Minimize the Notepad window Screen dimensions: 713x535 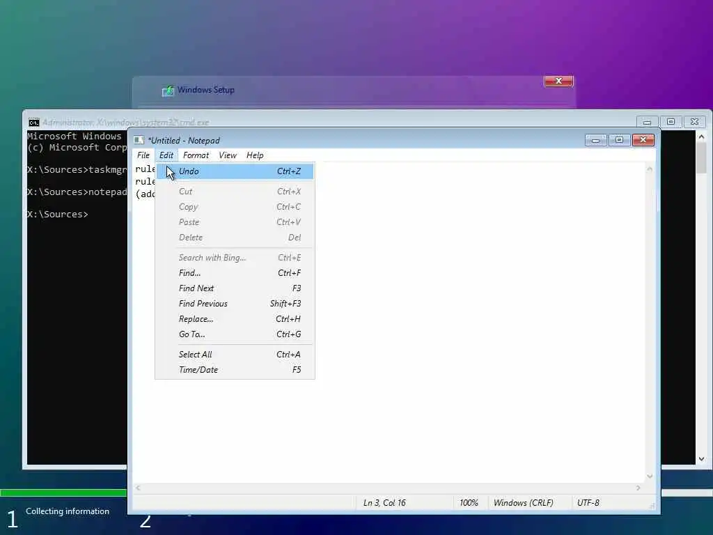[x=596, y=140]
